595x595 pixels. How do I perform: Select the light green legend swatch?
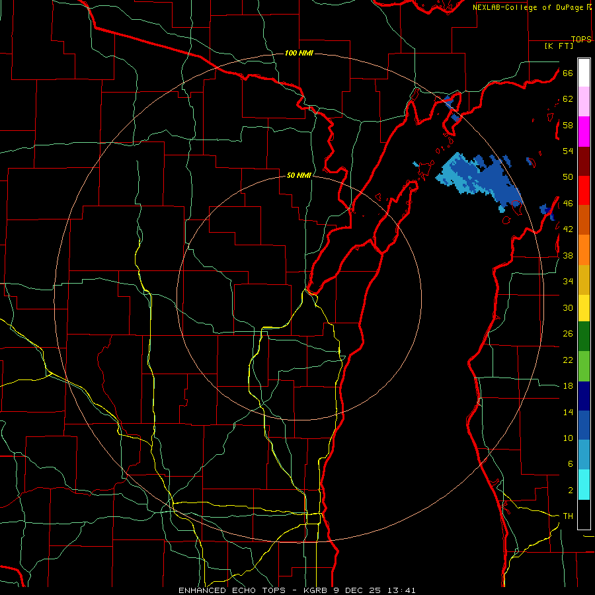pos(584,366)
